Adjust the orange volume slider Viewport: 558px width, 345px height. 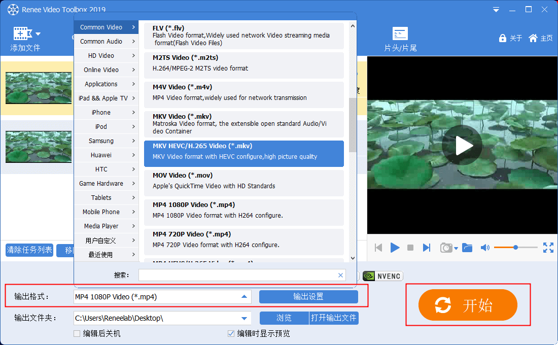pos(515,247)
